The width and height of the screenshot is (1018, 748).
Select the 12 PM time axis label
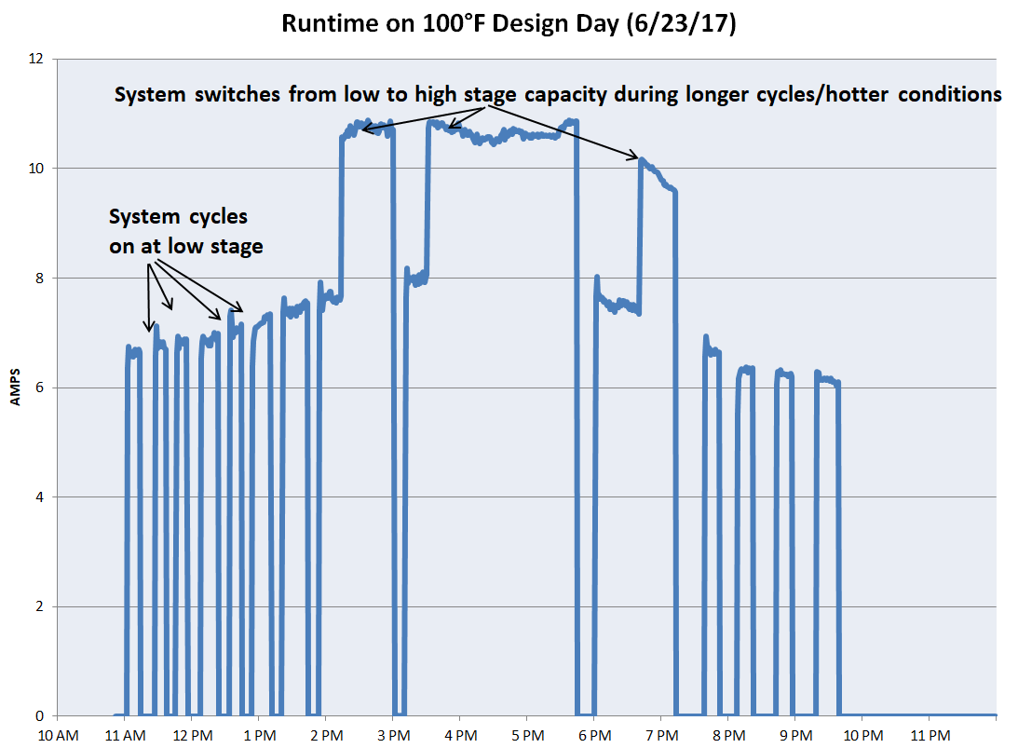[x=192, y=735]
